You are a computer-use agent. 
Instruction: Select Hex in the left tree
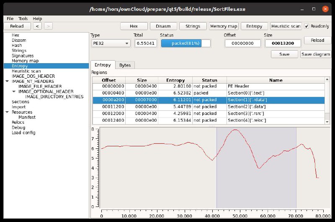coord(15,35)
